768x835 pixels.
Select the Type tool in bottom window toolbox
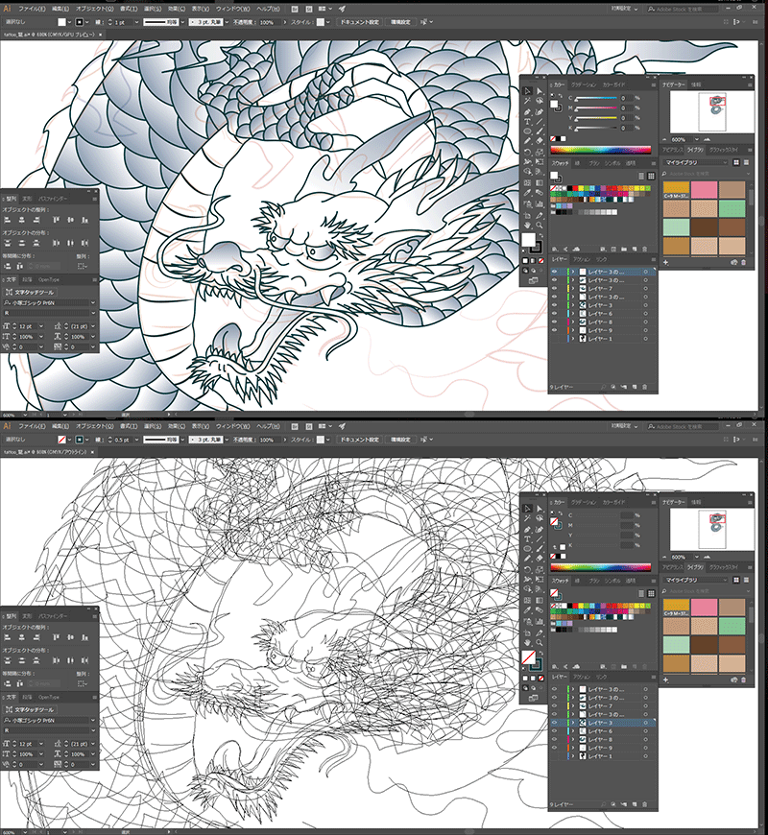[527, 539]
